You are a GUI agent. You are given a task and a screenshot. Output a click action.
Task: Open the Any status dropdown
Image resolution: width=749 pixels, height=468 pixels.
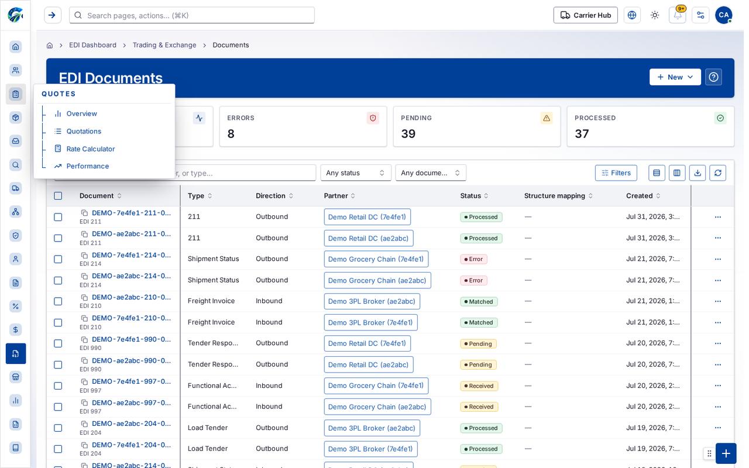(356, 173)
